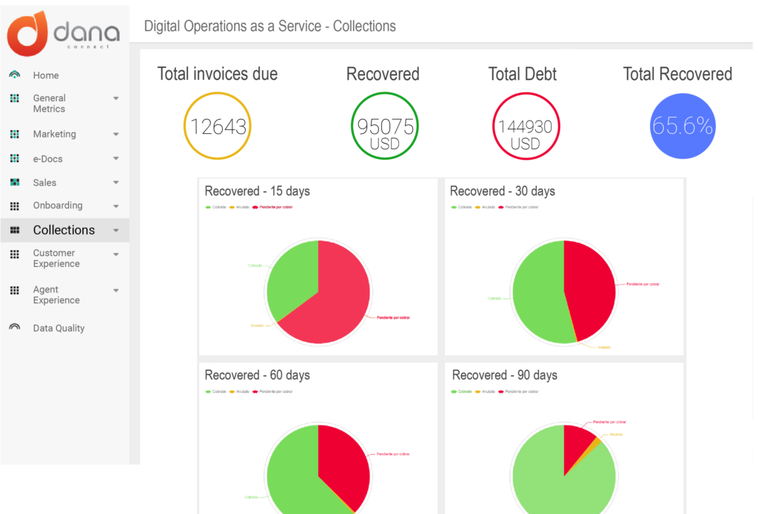Click the Marketing grid icon

click(15, 134)
